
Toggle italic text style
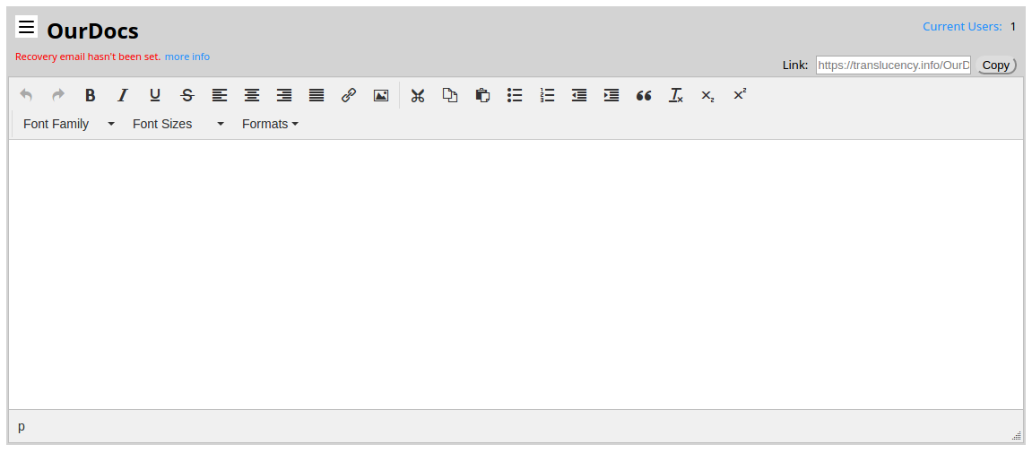coord(123,95)
